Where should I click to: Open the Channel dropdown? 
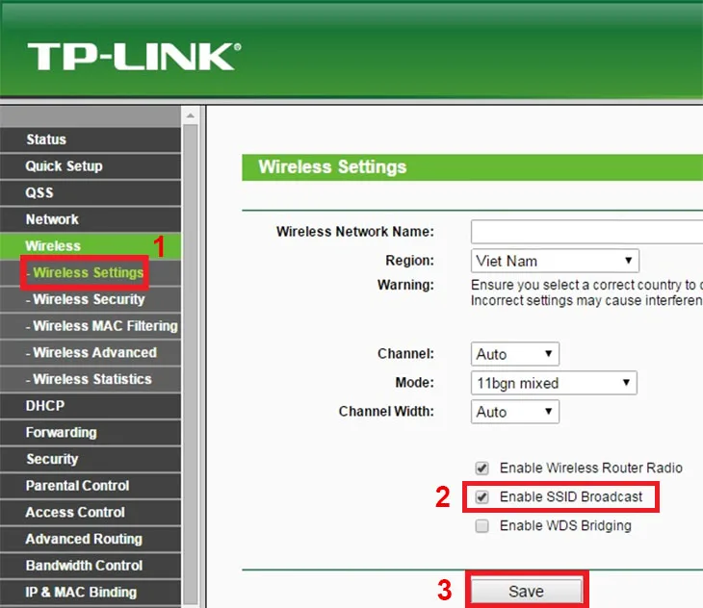tap(514, 354)
